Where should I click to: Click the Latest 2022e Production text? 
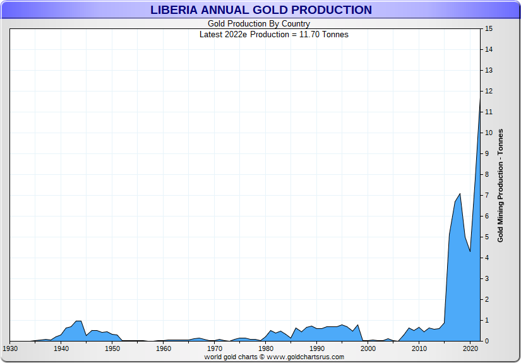pyautogui.click(x=273, y=34)
